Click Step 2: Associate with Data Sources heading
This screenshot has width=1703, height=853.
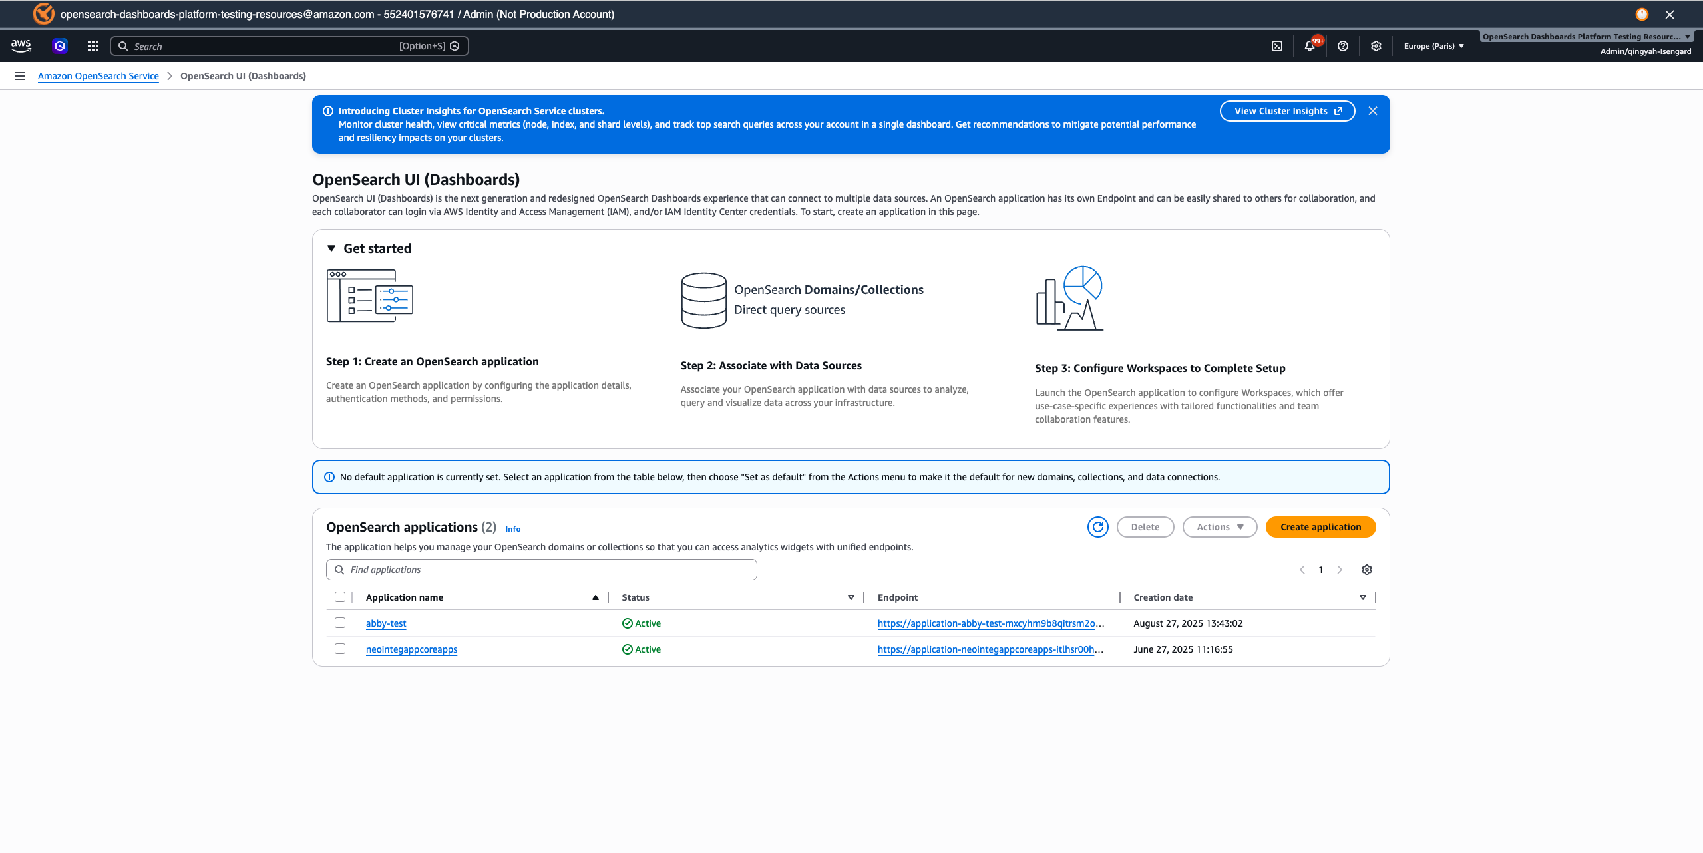[771, 365]
